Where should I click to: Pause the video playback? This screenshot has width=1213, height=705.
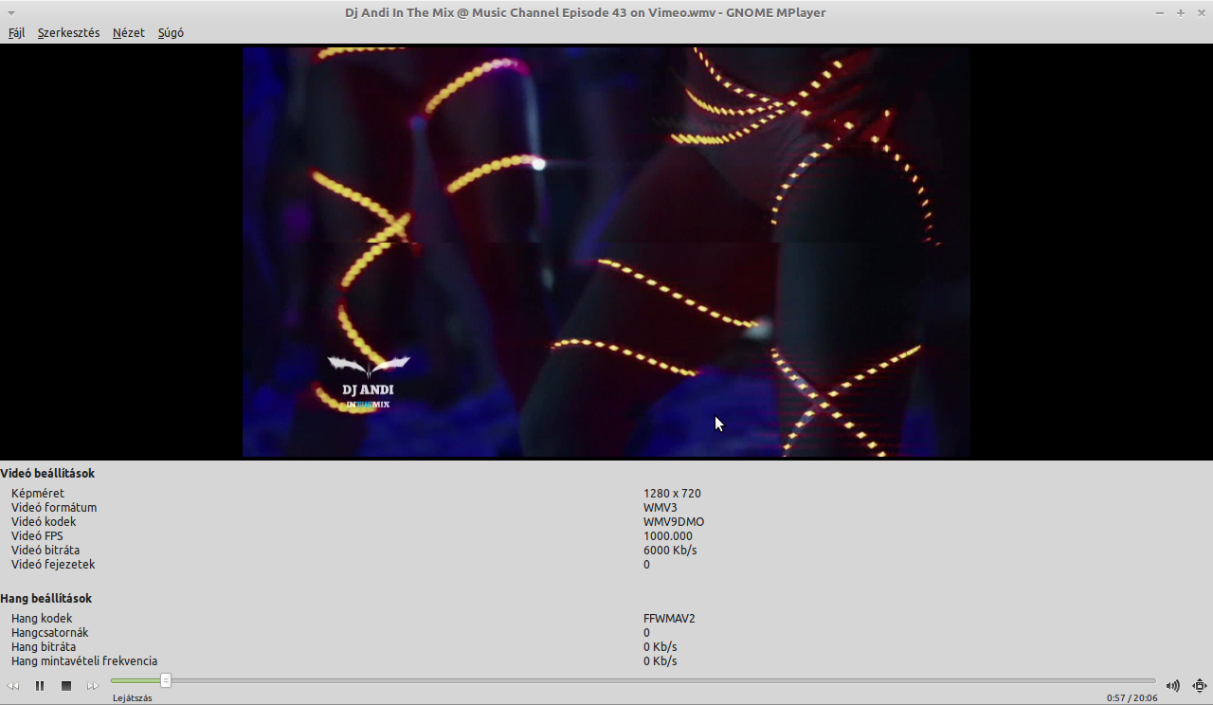click(40, 686)
